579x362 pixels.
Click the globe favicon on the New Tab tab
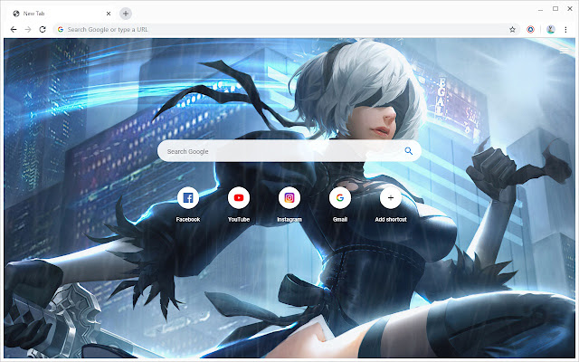point(16,14)
